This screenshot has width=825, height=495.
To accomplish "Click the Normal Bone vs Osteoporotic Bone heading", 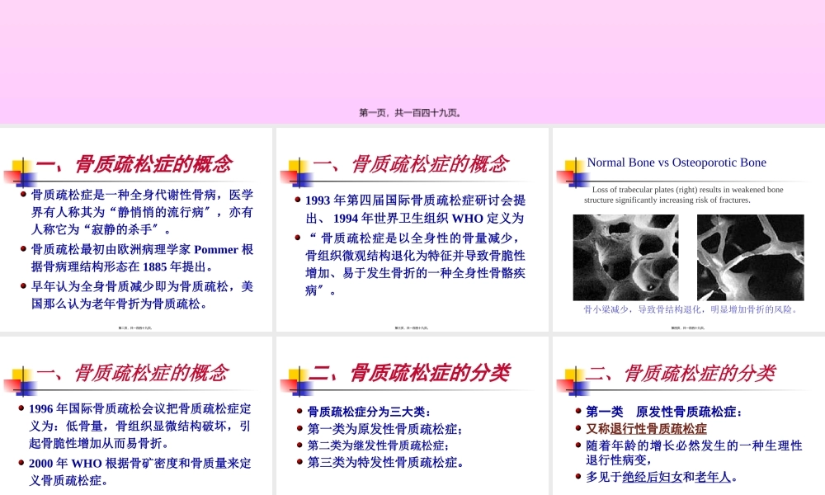I will click(676, 163).
